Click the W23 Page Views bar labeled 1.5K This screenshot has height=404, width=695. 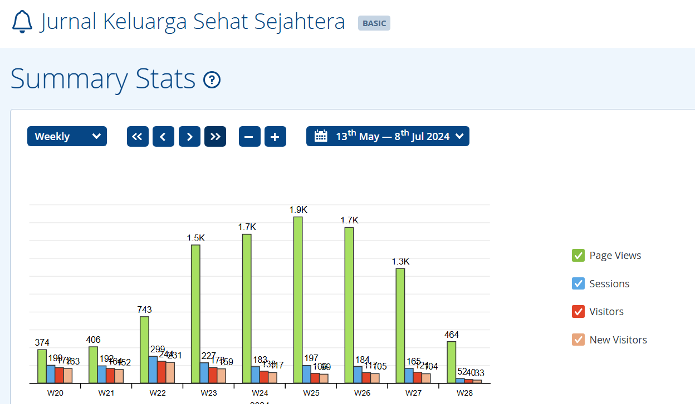point(195,314)
